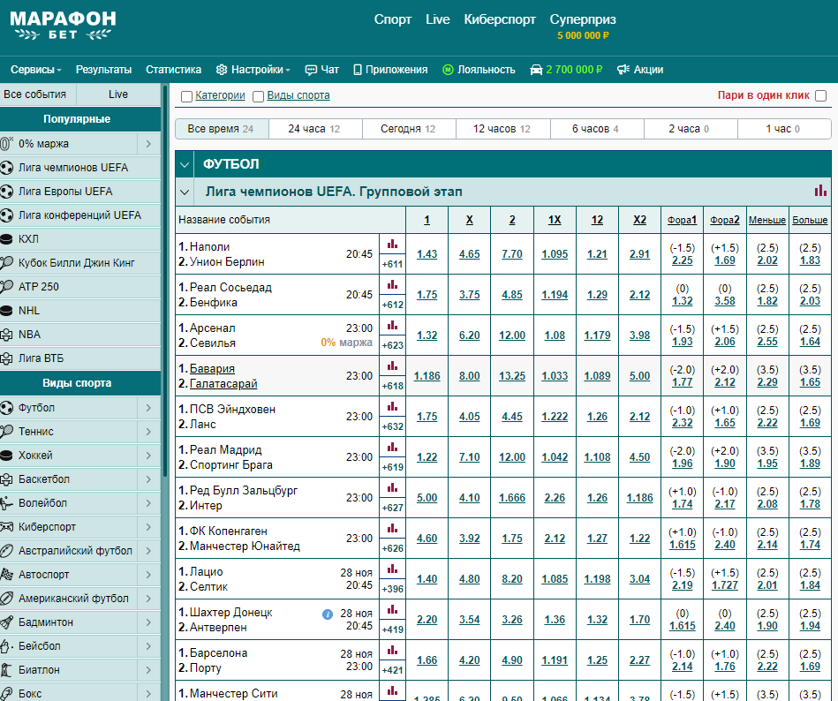
Task: Select Сегодня time filter tab
Action: pos(409,129)
